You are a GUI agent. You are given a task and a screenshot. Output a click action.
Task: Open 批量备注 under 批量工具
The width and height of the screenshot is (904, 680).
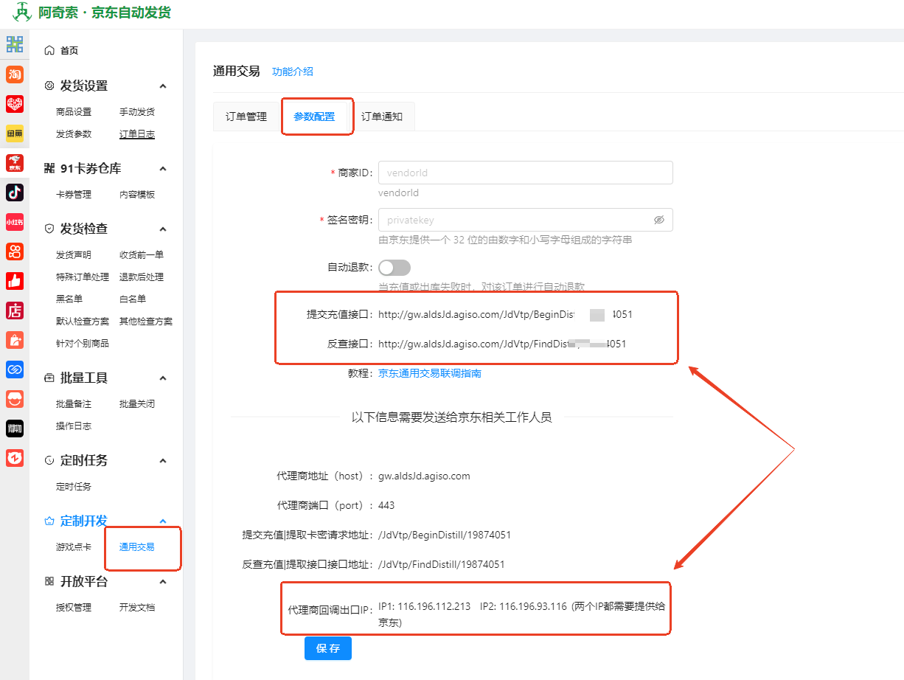[x=74, y=404]
